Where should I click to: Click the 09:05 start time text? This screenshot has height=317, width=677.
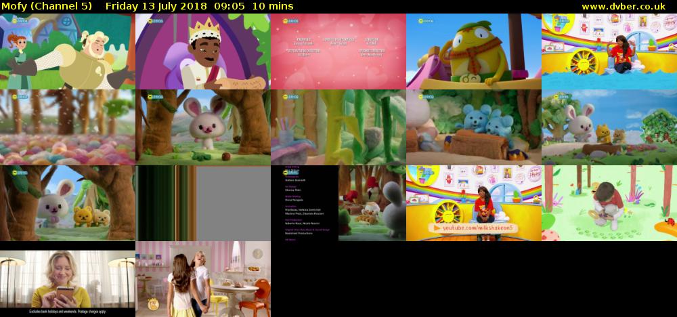coord(232,7)
